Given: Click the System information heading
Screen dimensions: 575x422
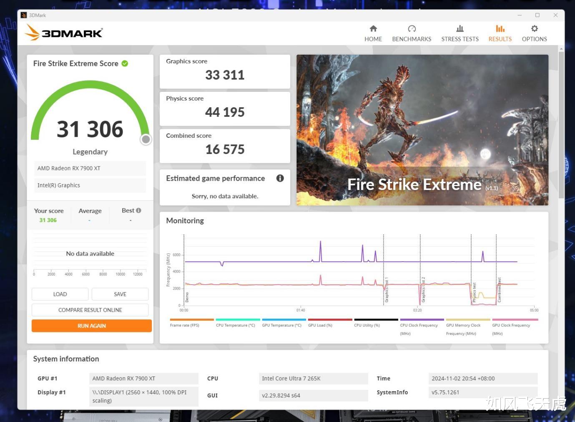Looking at the screenshot, I should point(66,359).
